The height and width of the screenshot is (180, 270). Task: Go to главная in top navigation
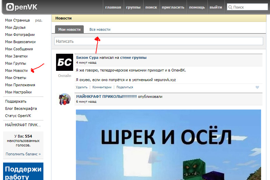pos(113,8)
